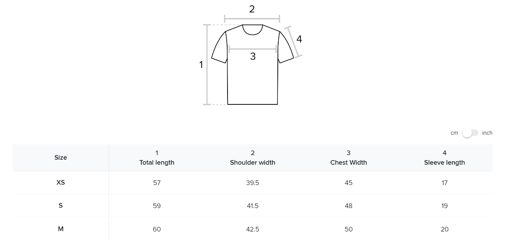Click the 39.5 shoulder width value

pos(252,183)
